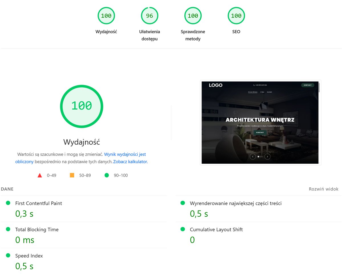Click the green circle 90–100 legend icon
Viewport: 342px width, 275px height.
click(107, 175)
